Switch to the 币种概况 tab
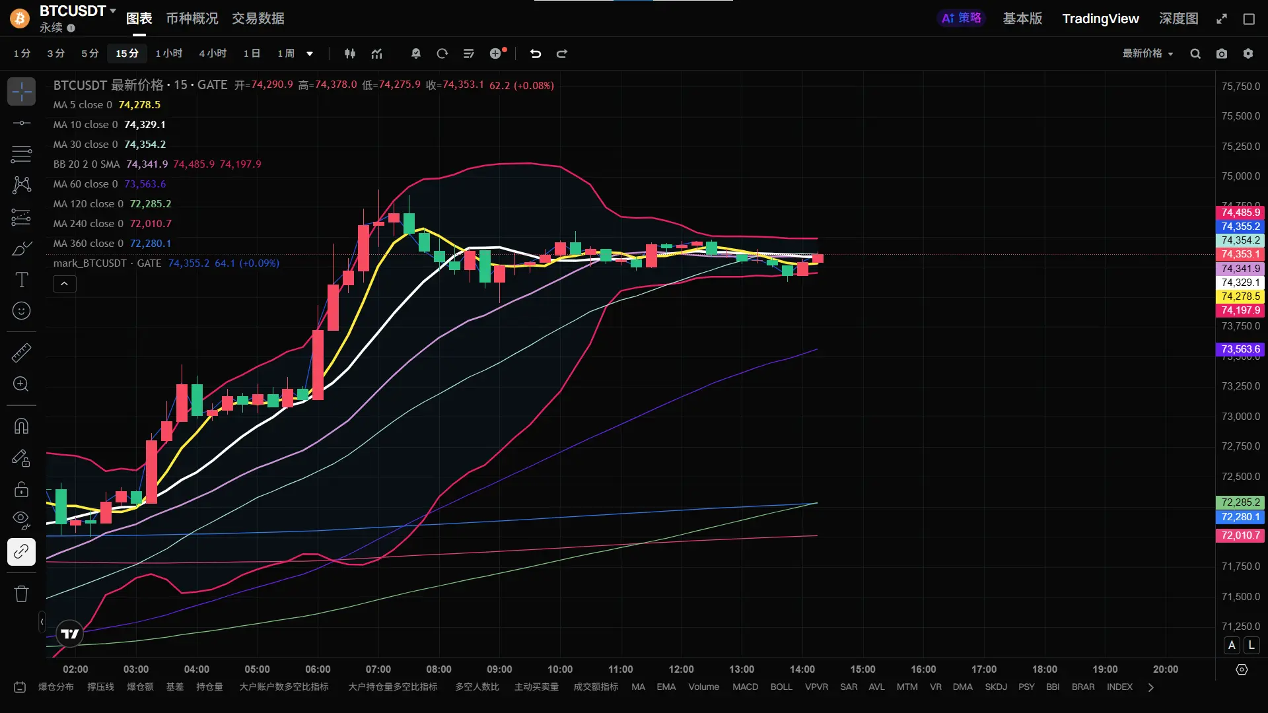 click(x=192, y=18)
